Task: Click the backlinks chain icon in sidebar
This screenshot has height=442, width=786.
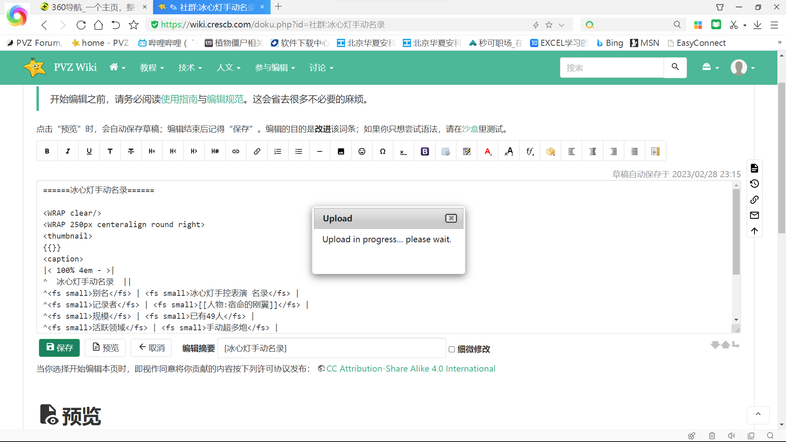Action: tap(754, 200)
